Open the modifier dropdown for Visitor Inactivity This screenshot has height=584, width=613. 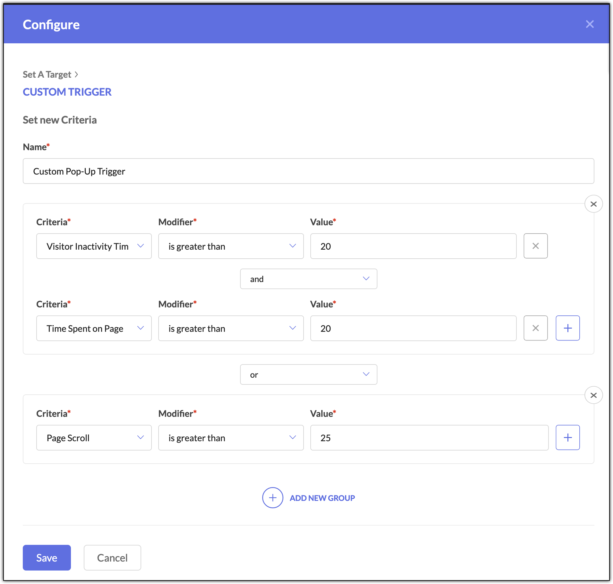(x=231, y=246)
